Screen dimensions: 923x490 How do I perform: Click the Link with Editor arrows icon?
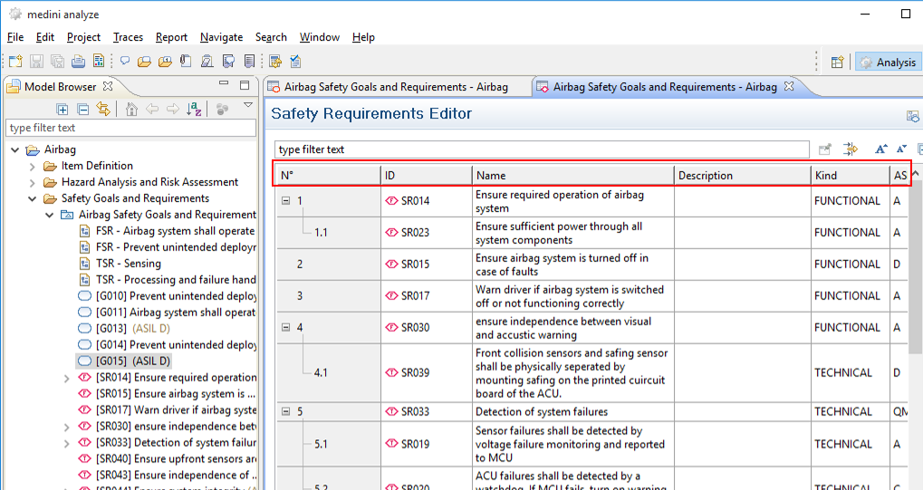103,109
